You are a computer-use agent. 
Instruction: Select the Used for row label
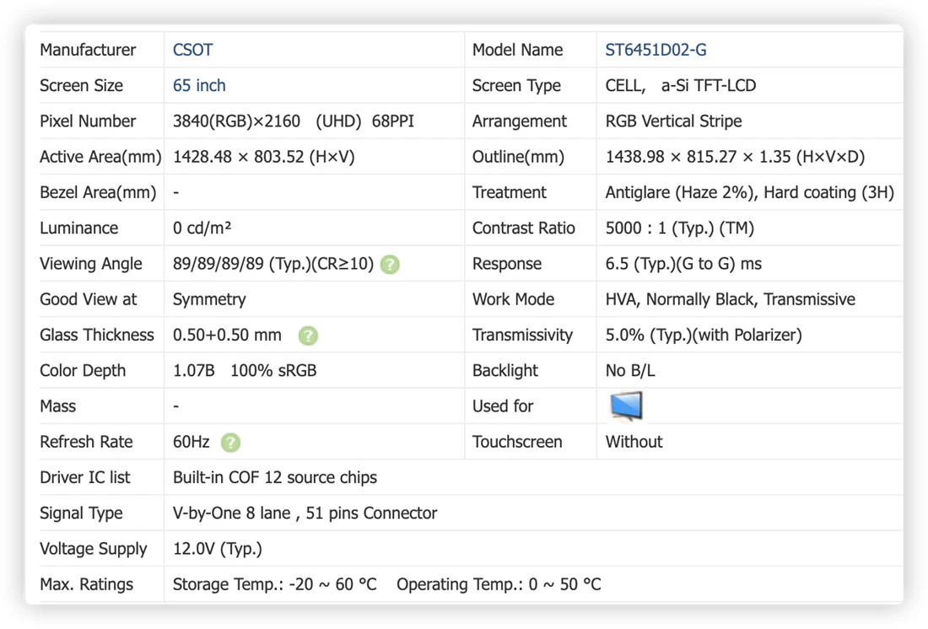[503, 406]
